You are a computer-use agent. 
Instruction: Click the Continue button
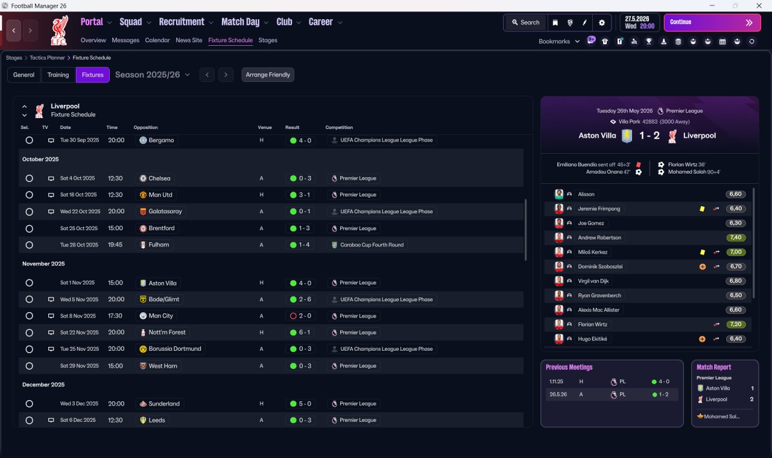712,22
